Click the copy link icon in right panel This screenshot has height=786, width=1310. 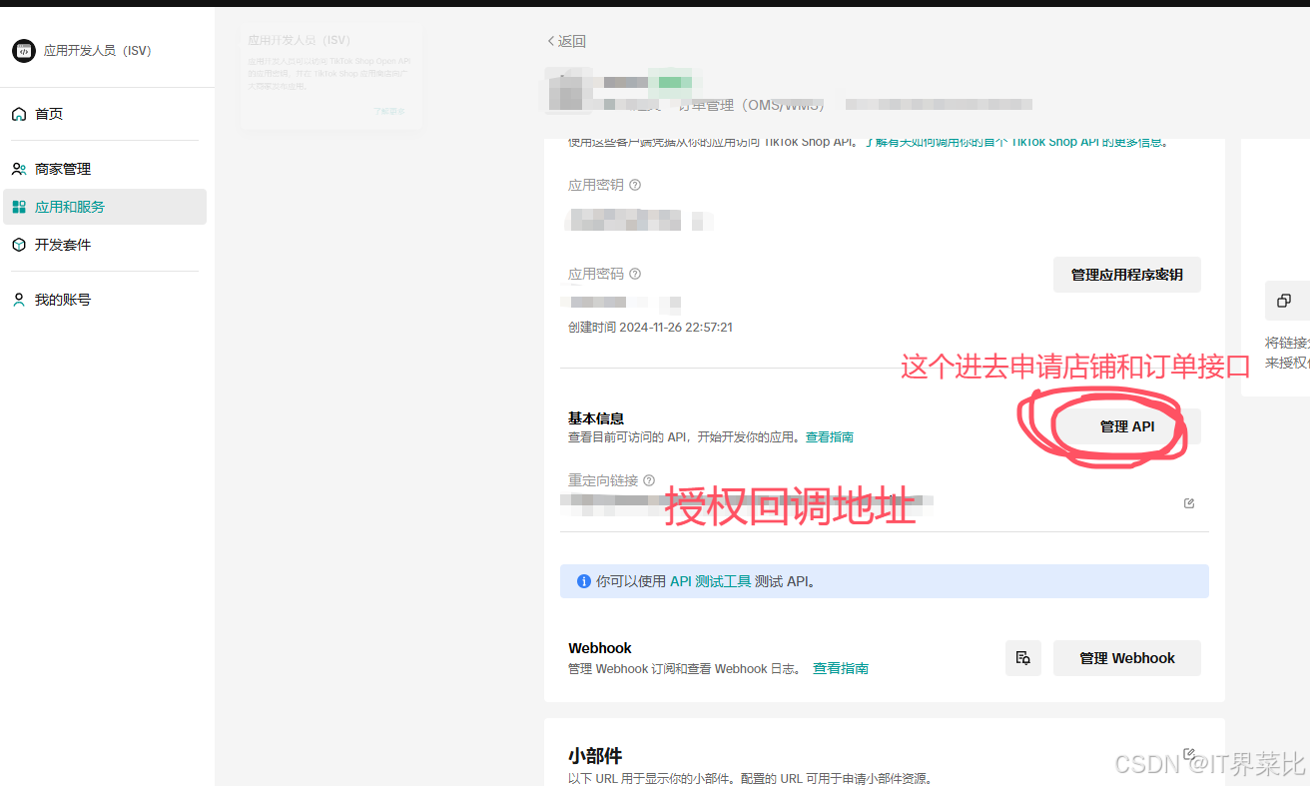(1284, 301)
